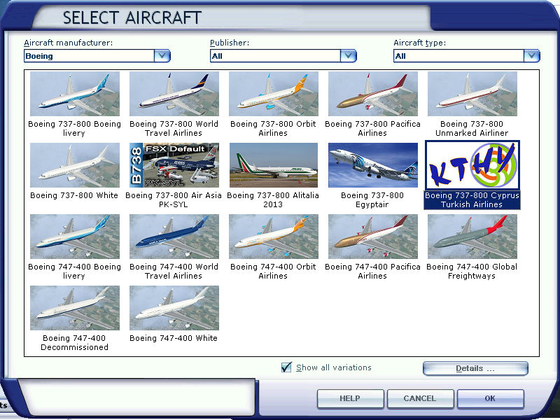The image size is (560, 420).
Task: Select Boeing 737-800 Pacifica Airlines aircraft
Action: 373,94
